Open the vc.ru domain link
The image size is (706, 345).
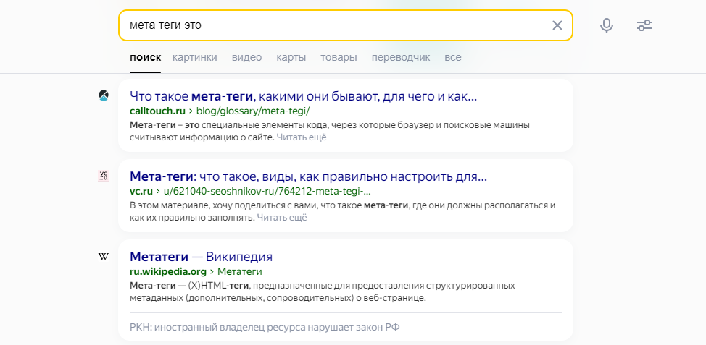click(141, 192)
